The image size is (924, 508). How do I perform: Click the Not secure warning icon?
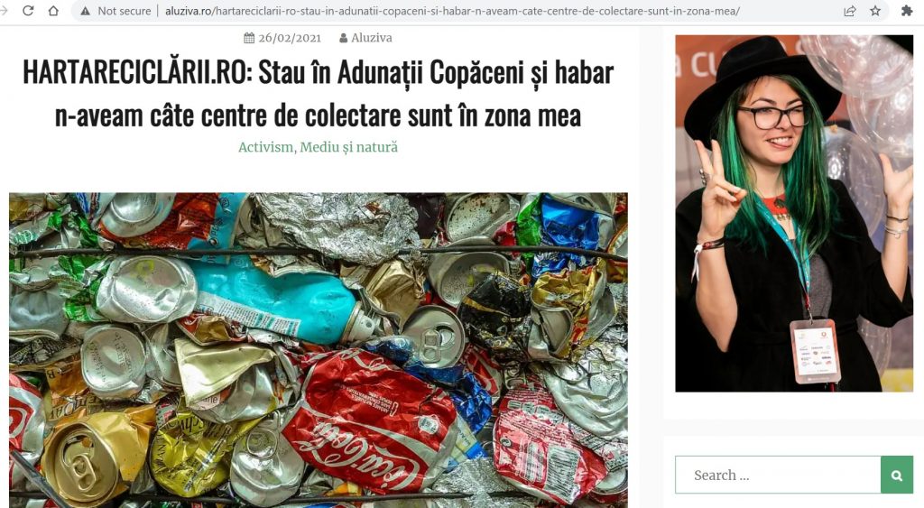click(x=86, y=11)
